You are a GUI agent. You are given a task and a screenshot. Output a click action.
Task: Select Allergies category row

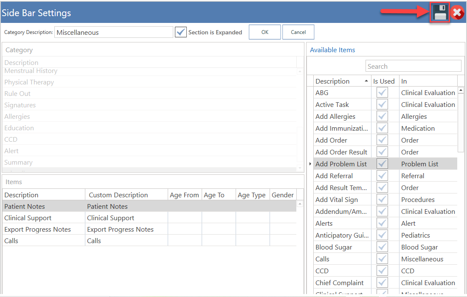coord(149,116)
